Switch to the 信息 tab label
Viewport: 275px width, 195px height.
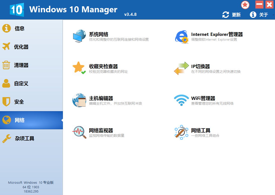pyautogui.click(x=19, y=29)
